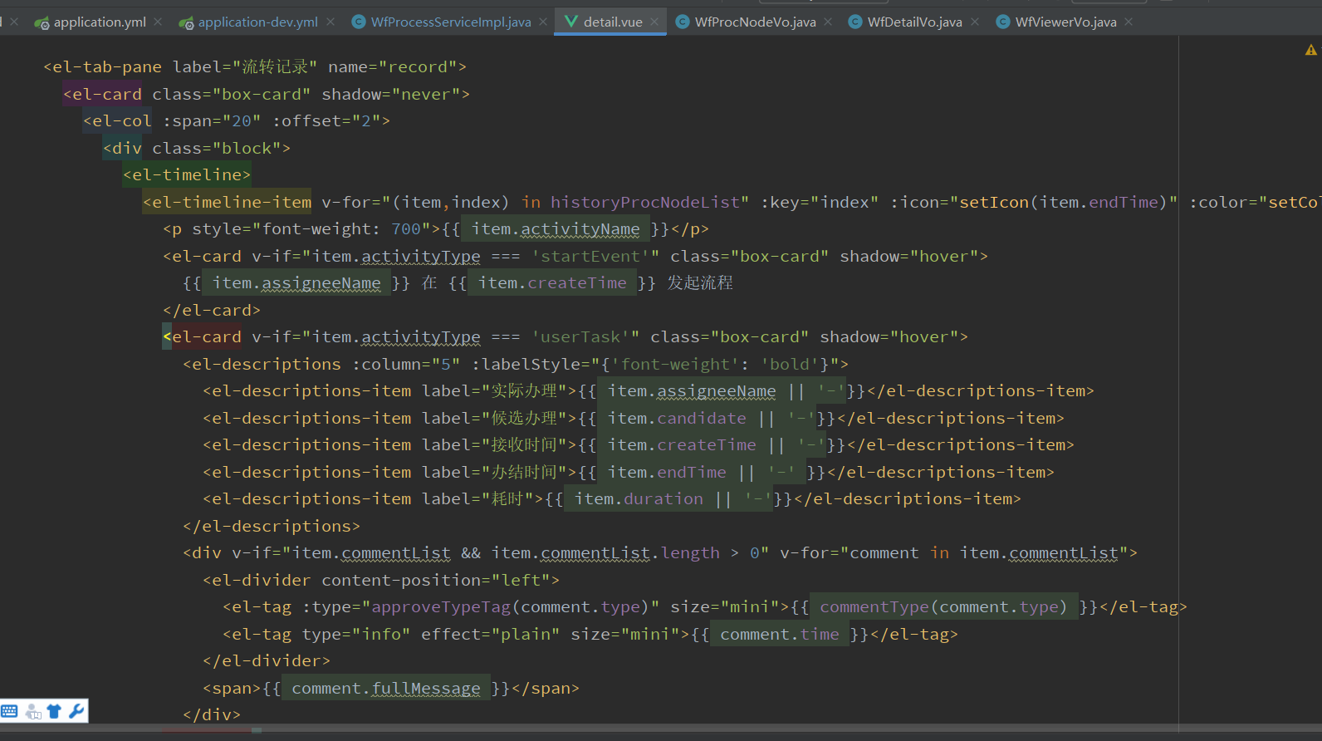Click the Java class icon on WfProcessServiceImpl.java tab
This screenshot has width=1322, height=741.
pyautogui.click(x=359, y=22)
